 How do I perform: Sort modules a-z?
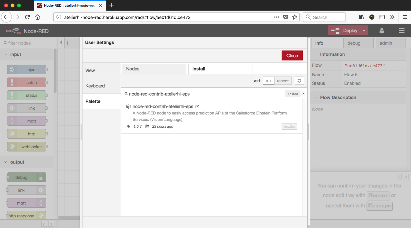(268, 81)
